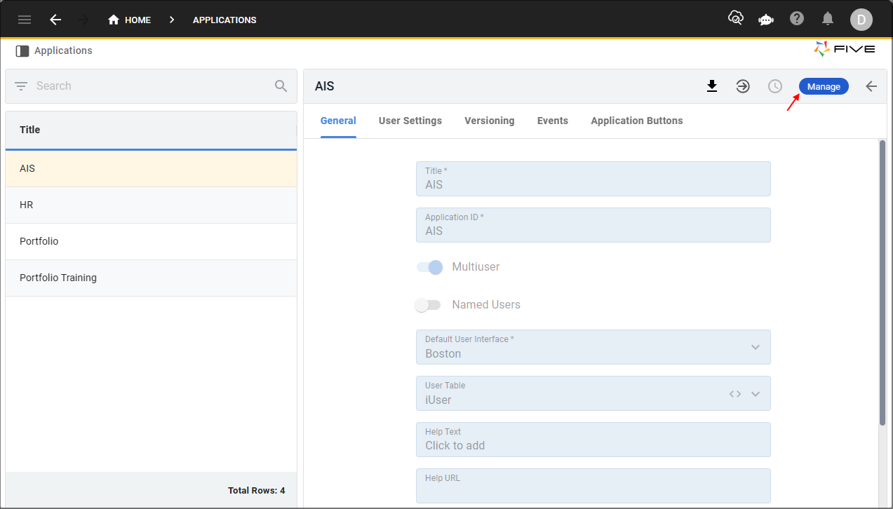Open the search filter options icon

pos(21,86)
